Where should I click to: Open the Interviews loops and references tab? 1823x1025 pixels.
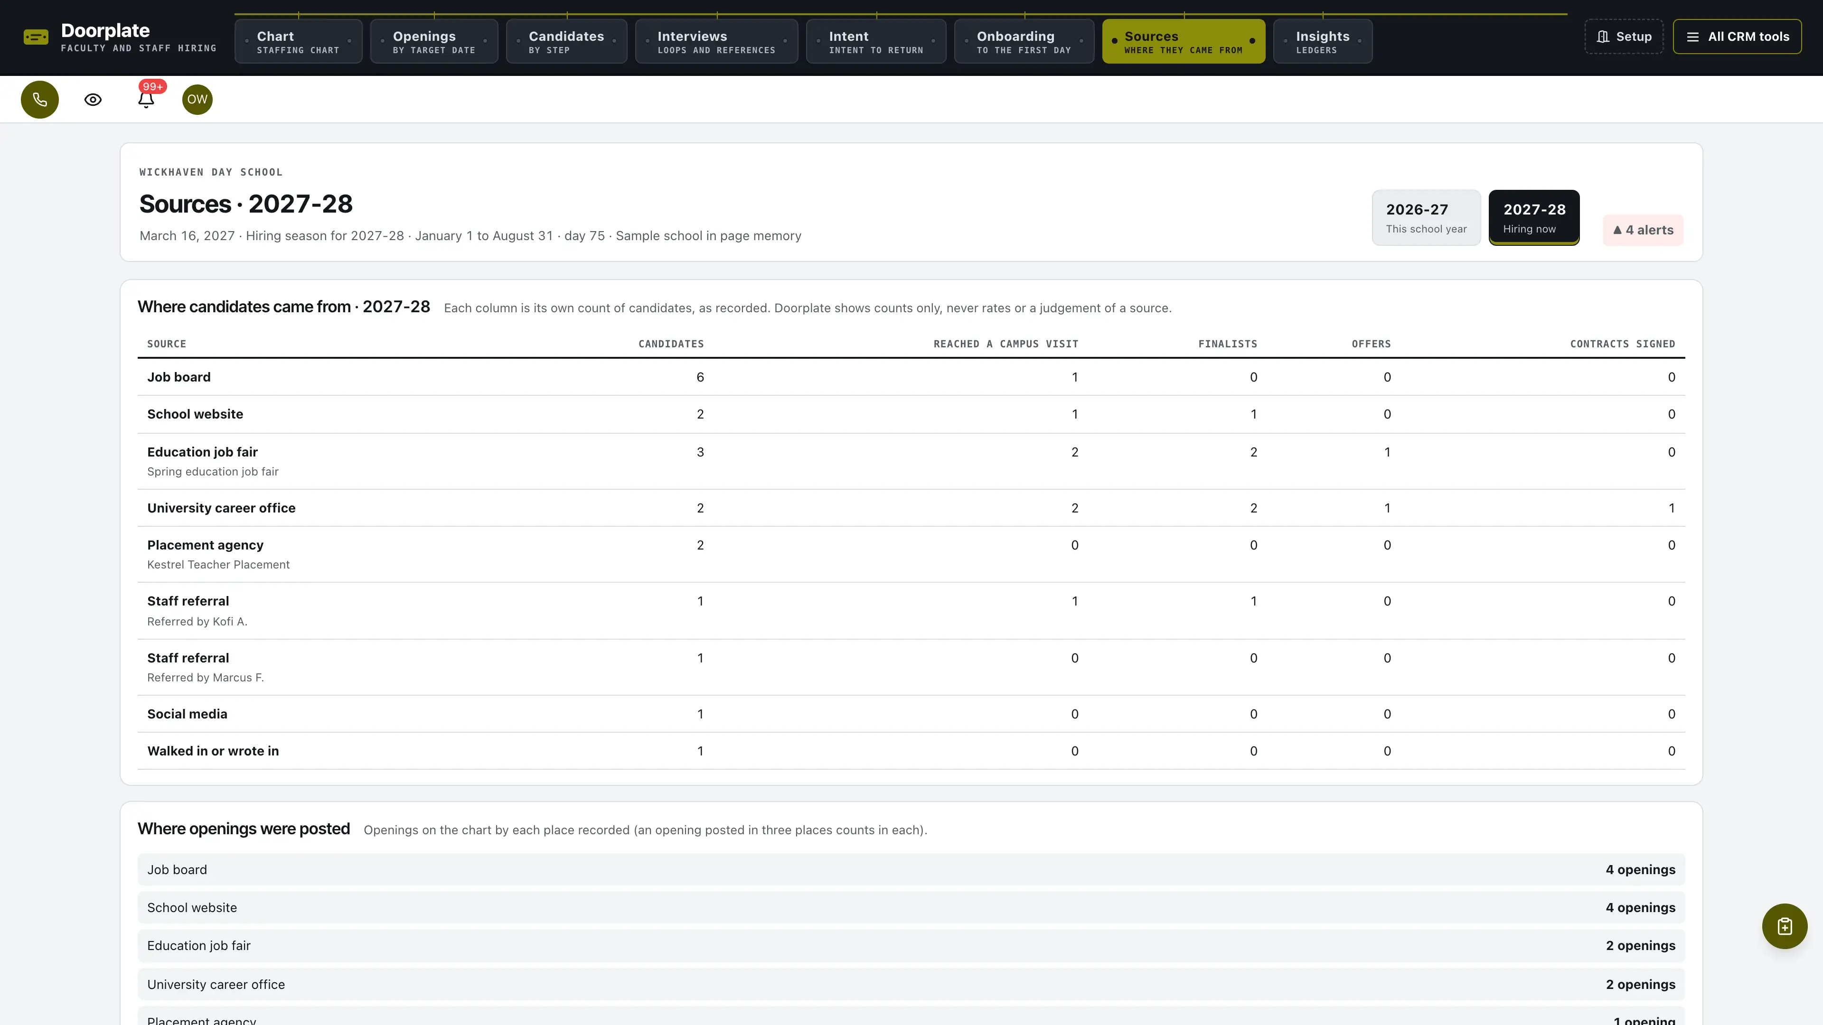[716, 42]
